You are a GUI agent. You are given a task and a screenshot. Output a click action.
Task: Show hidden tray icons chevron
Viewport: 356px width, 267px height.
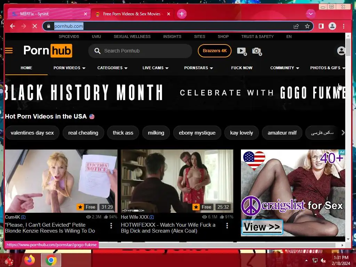tap(307, 260)
